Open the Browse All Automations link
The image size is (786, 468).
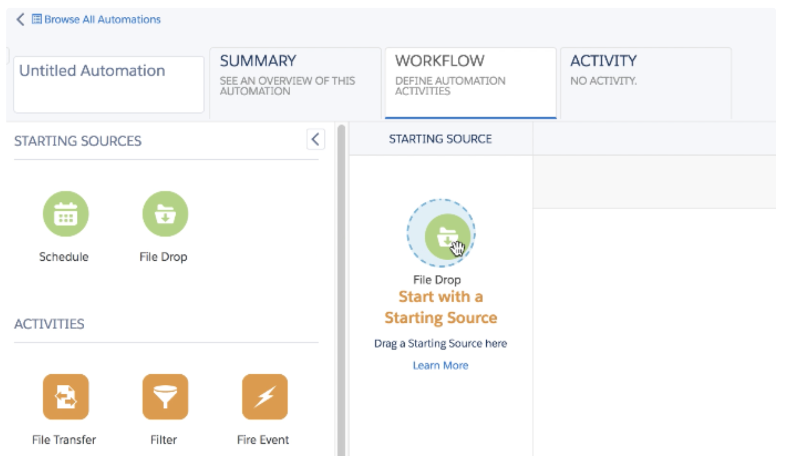pos(102,19)
